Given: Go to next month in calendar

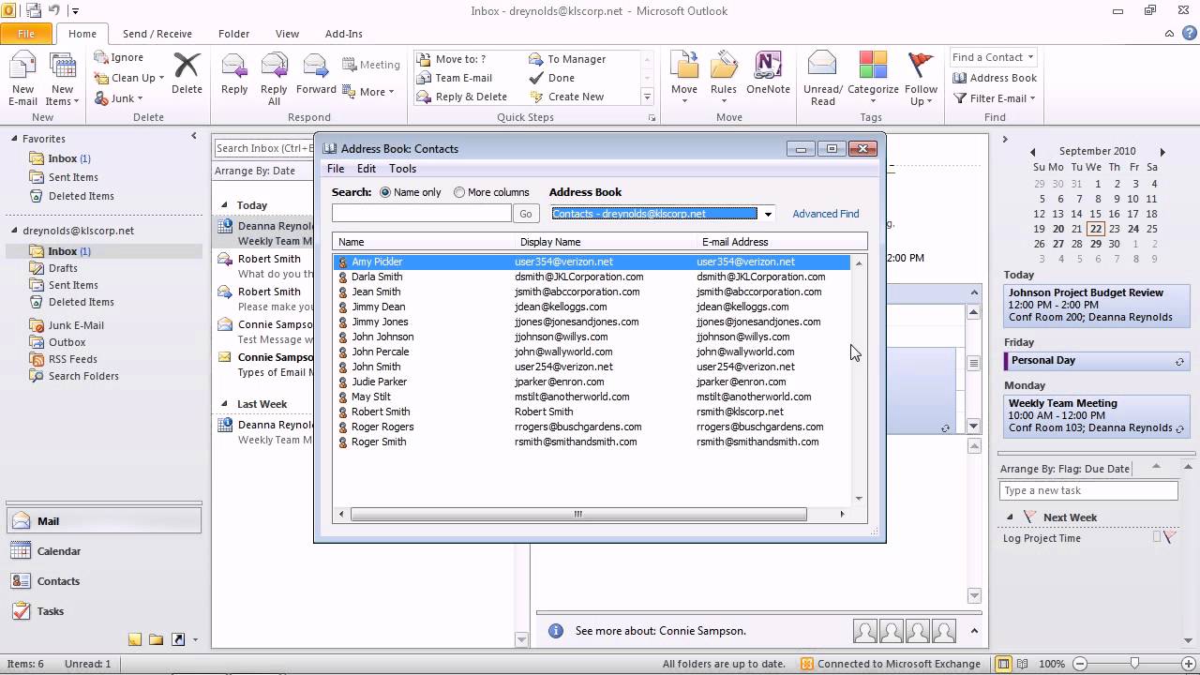Looking at the screenshot, I should point(1162,151).
